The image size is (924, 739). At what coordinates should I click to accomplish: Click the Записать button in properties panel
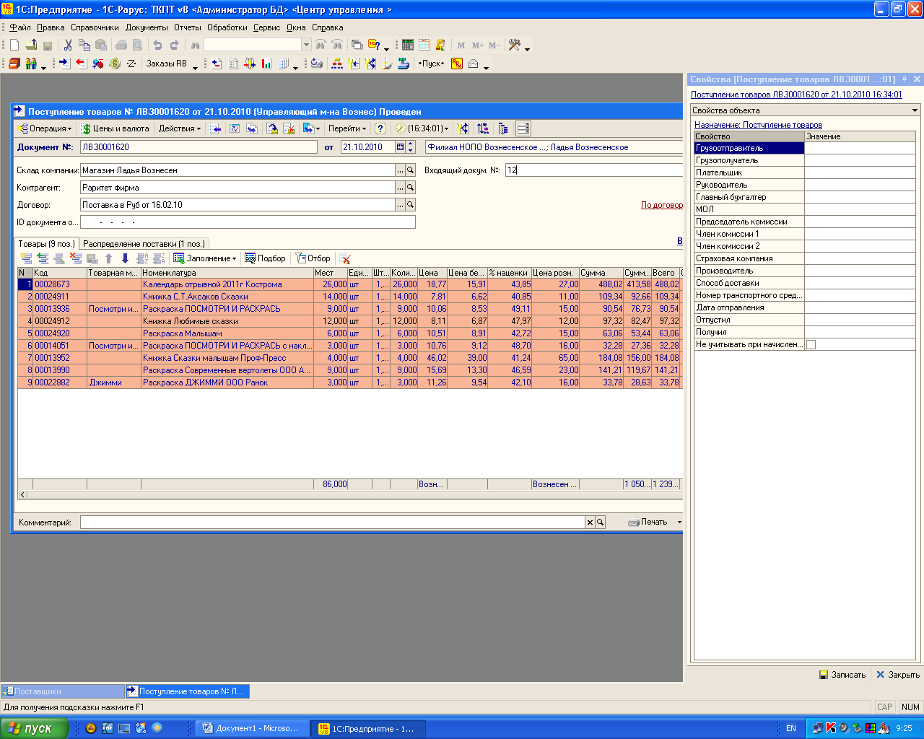[842, 675]
